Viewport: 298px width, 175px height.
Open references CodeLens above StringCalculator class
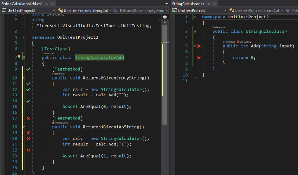[218, 27]
